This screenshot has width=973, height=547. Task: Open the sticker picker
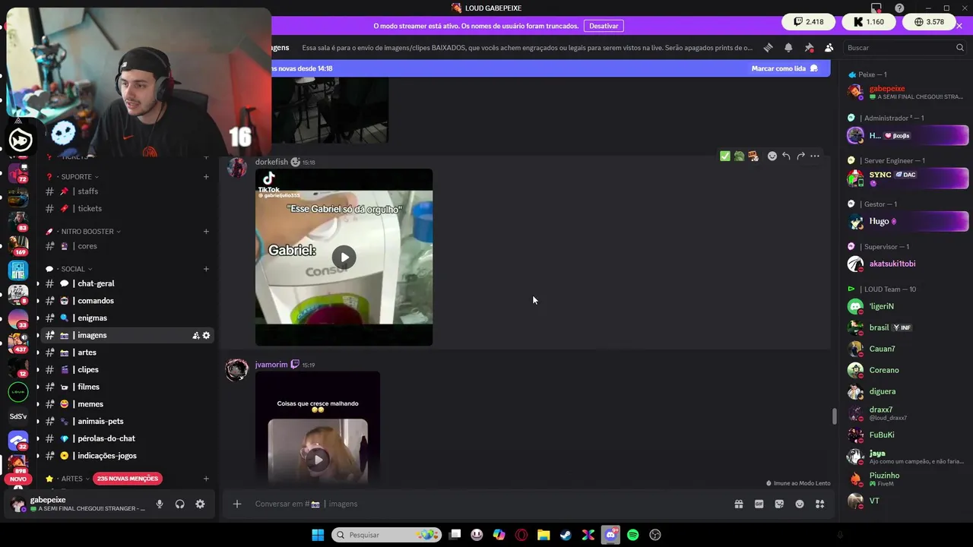click(x=779, y=504)
